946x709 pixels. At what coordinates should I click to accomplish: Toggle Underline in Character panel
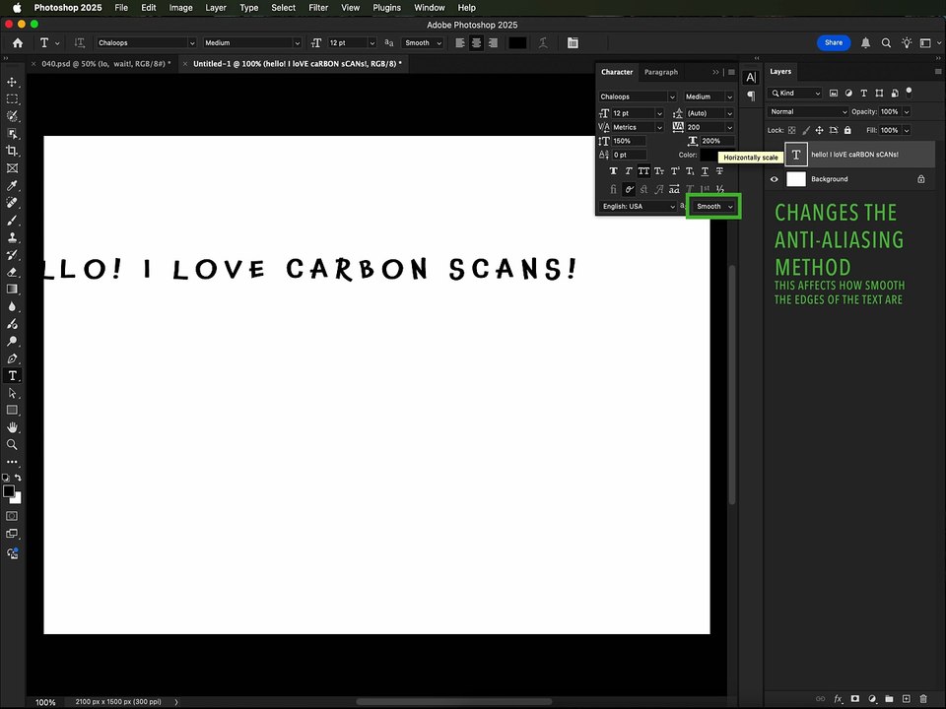pos(704,171)
